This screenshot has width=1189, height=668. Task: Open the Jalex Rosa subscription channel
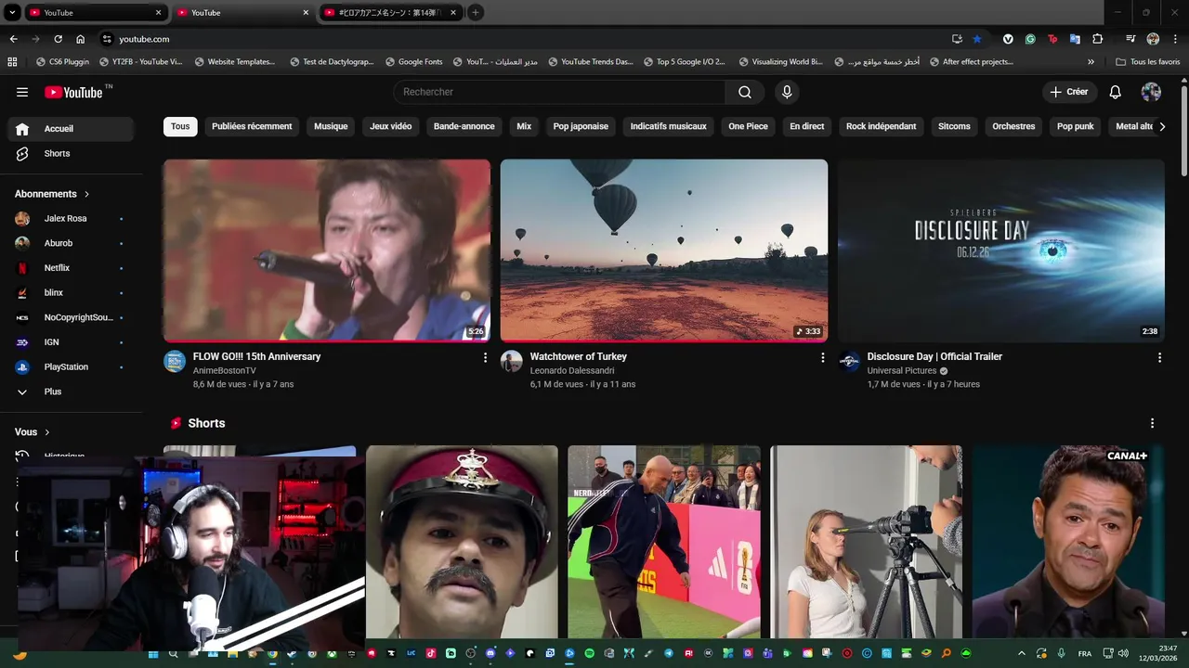[71, 218]
